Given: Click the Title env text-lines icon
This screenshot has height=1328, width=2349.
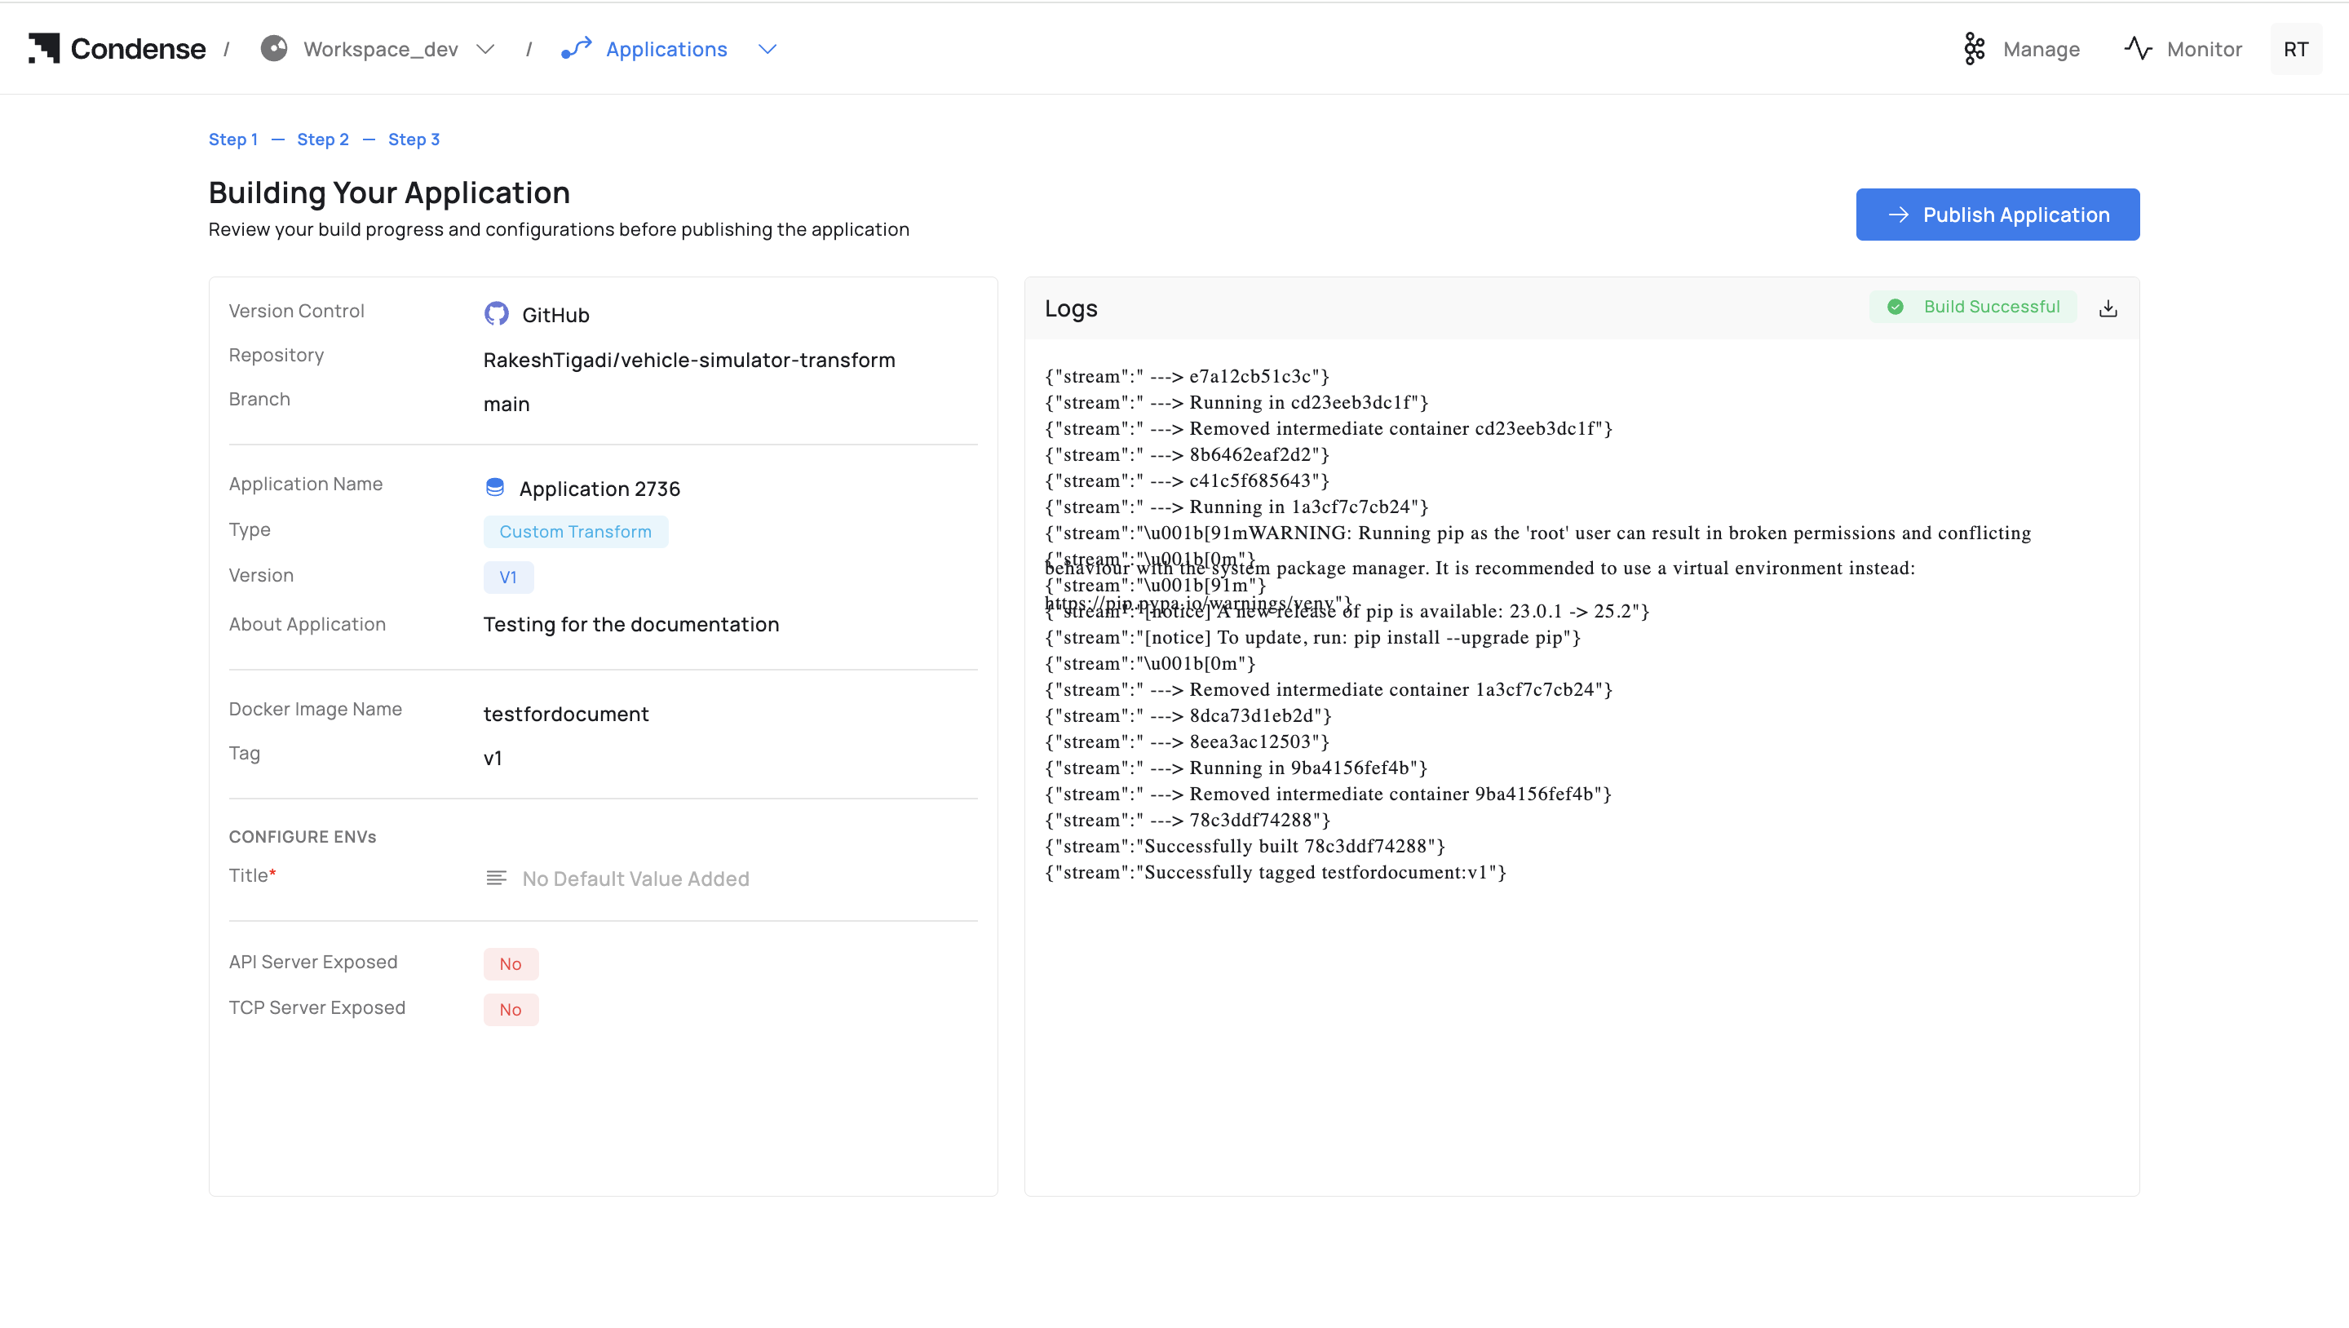Looking at the screenshot, I should (496, 879).
